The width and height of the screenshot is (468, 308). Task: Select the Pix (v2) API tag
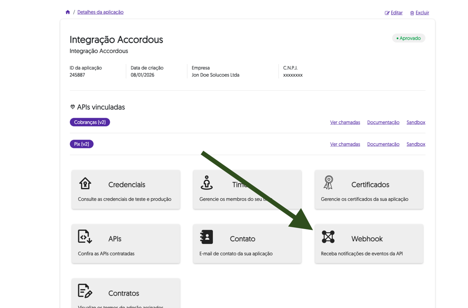point(81,144)
